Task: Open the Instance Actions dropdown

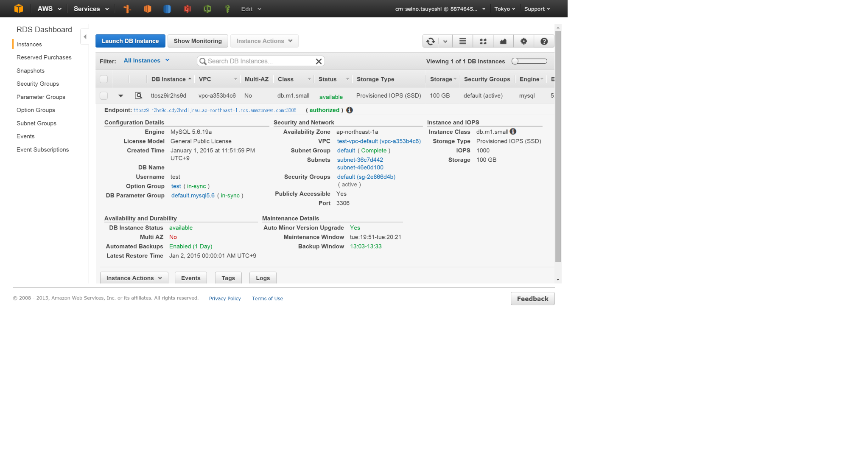Action: click(264, 41)
